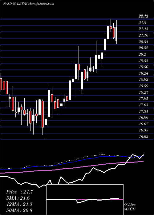Click the 16.99 price axis label
The height and width of the screenshot is (215, 154).
[x=144, y=118]
